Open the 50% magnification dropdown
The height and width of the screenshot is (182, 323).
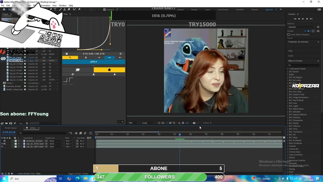pos(133,123)
